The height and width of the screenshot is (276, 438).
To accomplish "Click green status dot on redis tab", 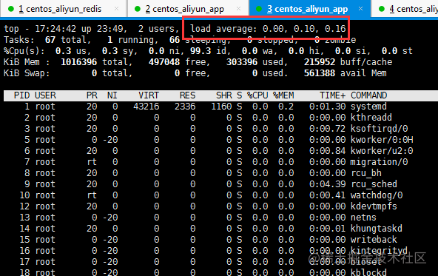I will [x=11, y=9].
